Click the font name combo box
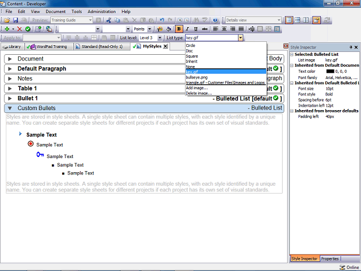361x271 pixels. point(80,29)
